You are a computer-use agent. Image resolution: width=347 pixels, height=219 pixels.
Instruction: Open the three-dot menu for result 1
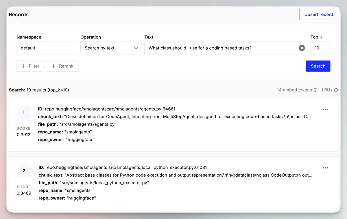pos(325,109)
